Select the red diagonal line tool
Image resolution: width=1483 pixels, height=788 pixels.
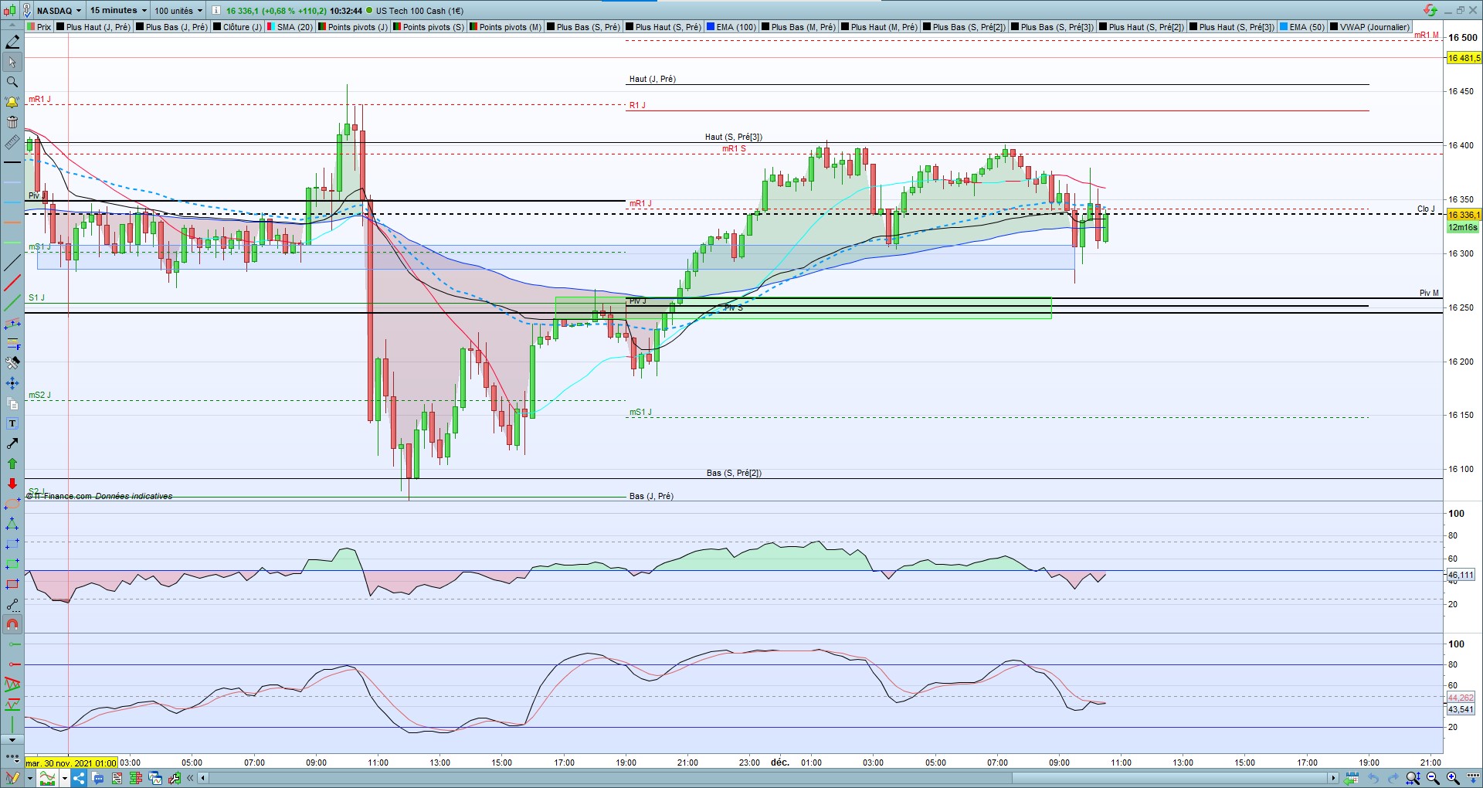(x=12, y=283)
